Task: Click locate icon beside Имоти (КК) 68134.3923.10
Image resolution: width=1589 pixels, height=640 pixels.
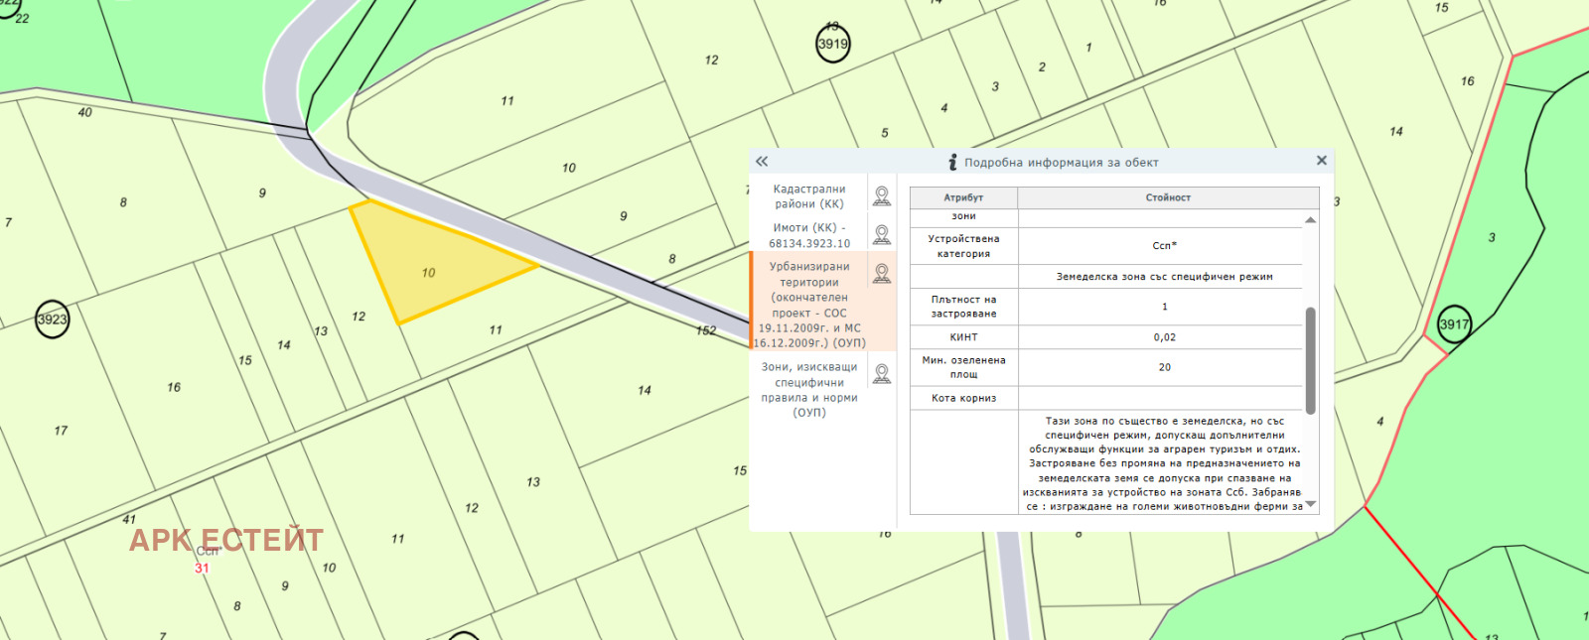Action: (x=881, y=235)
